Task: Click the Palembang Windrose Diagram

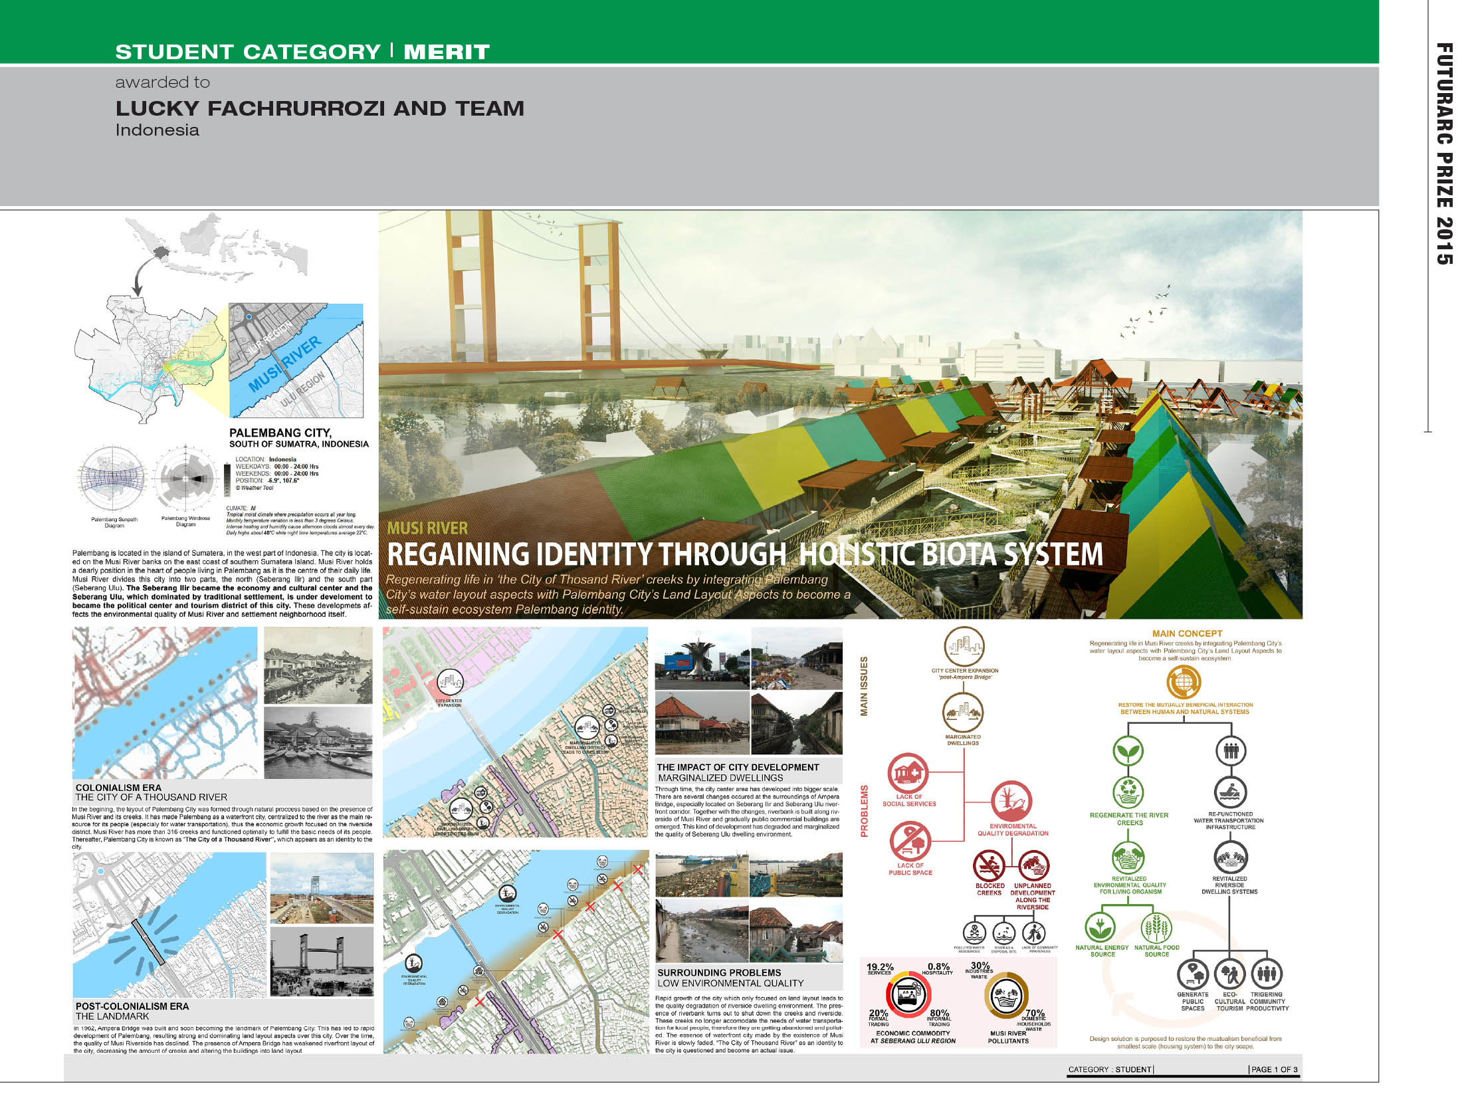Action: (x=185, y=479)
